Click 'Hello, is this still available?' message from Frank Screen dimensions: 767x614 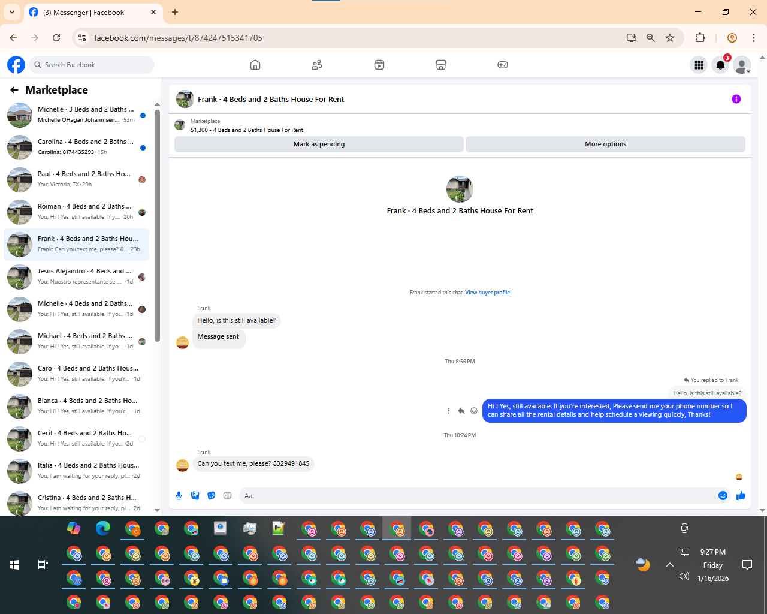point(237,321)
